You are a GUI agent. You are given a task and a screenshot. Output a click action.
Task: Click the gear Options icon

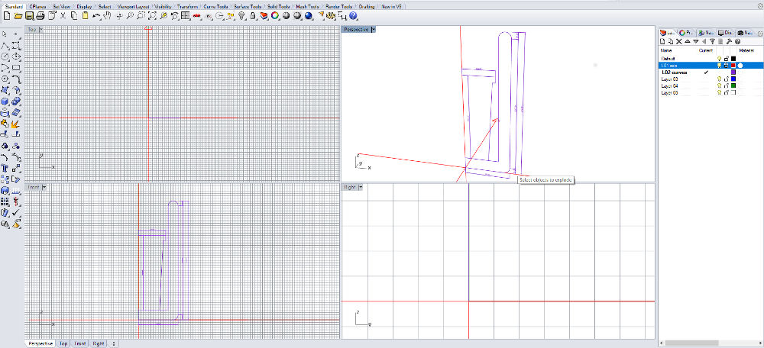point(331,16)
